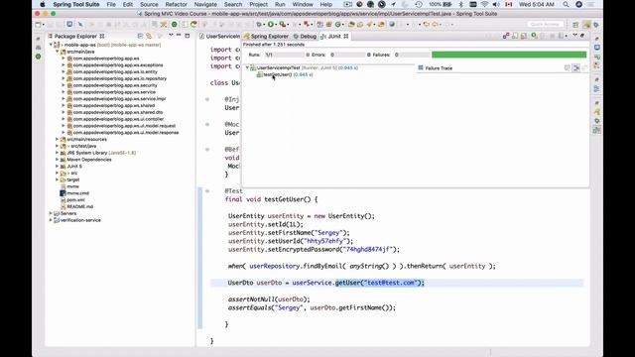Click the Debug bug icon in toolbar
The height and width of the screenshot is (357, 635).
click(x=258, y=24)
